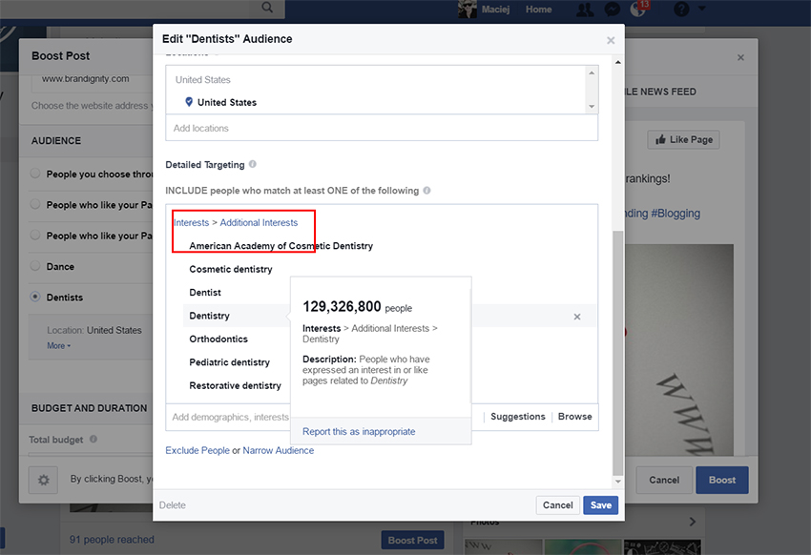
Task: Go to Home in the top bar
Action: tap(538, 10)
